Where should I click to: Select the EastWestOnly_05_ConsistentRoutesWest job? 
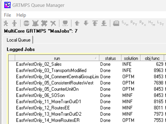[x=55, y=83]
